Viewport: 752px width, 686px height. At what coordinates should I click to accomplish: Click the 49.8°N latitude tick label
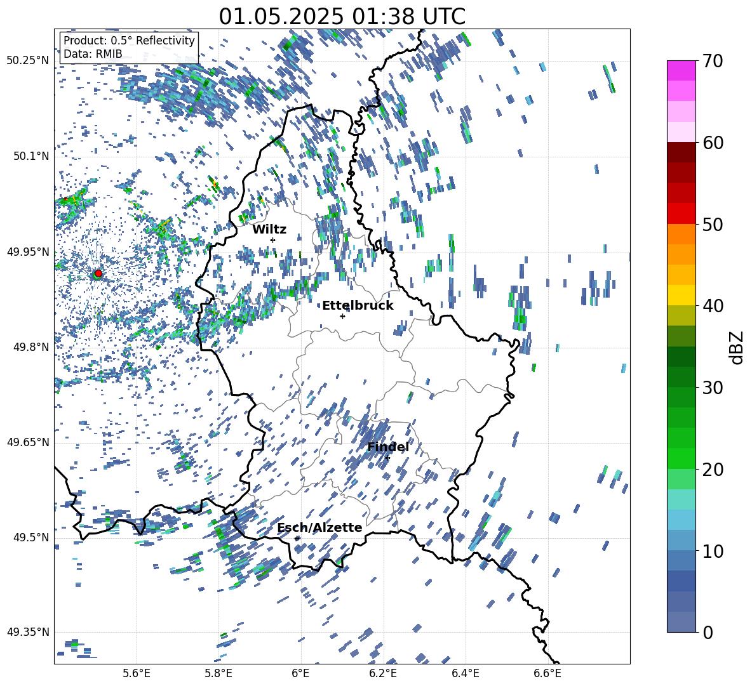(x=30, y=347)
